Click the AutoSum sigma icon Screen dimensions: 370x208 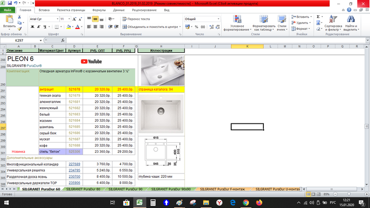(318, 16)
